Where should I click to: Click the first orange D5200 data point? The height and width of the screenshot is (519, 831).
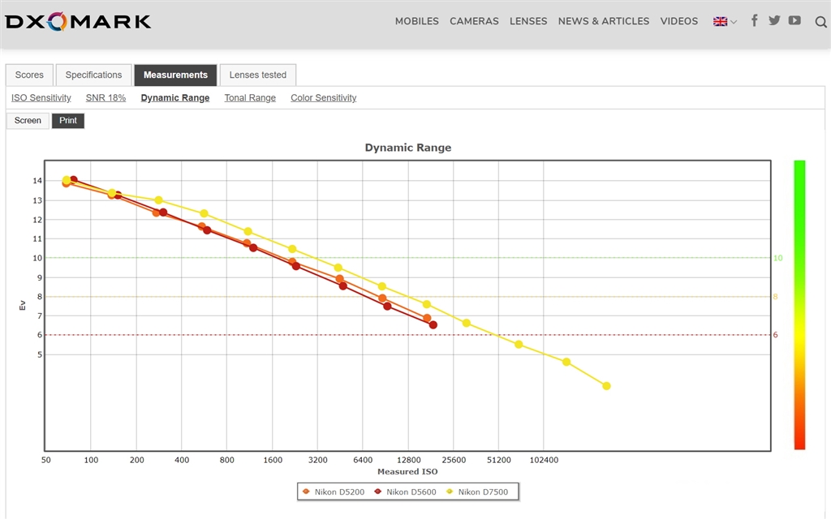point(65,184)
